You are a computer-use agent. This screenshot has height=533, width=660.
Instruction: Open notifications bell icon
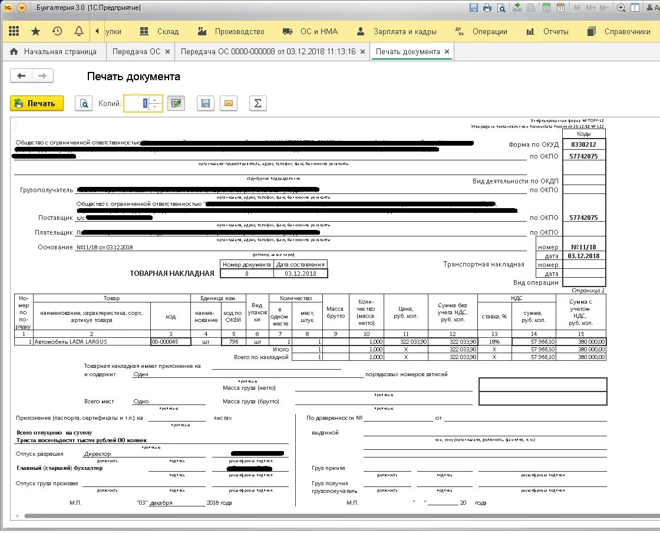pyautogui.click(x=79, y=31)
